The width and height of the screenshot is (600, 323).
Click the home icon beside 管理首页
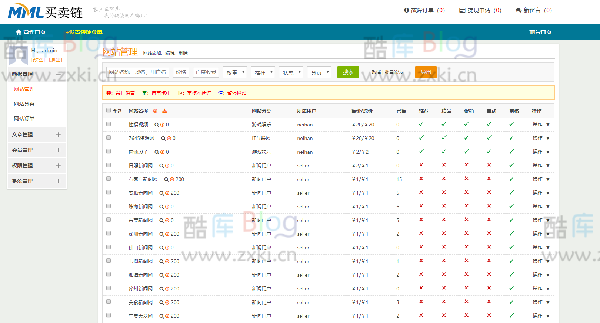tap(19, 32)
